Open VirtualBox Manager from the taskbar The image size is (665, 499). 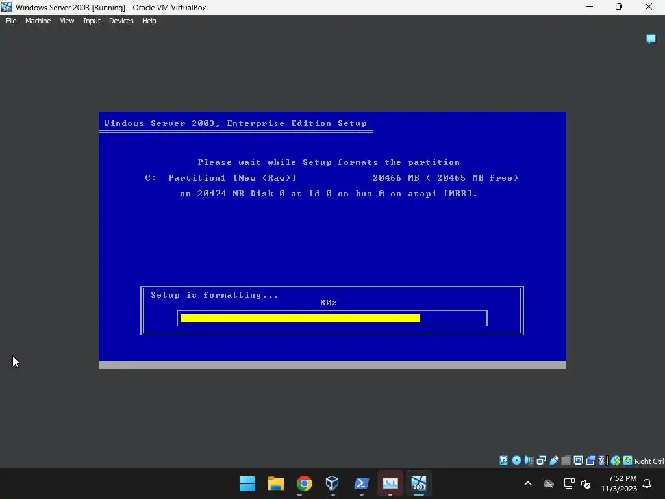pyautogui.click(x=332, y=483)
